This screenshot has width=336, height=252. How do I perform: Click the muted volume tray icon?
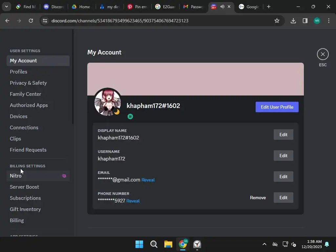[x=294, y=244]
